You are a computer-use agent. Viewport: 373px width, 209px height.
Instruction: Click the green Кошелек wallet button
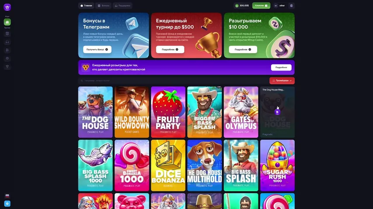261,6
